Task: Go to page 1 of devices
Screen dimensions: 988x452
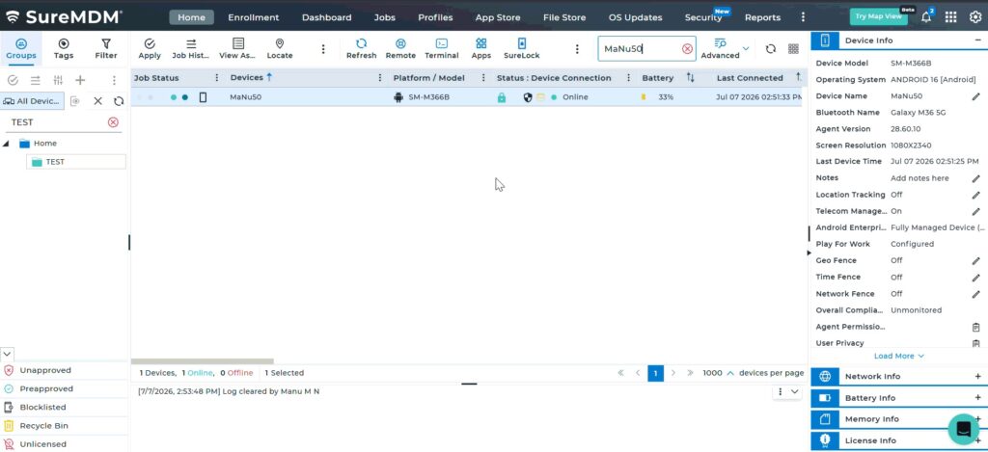Action: point(655,373)
